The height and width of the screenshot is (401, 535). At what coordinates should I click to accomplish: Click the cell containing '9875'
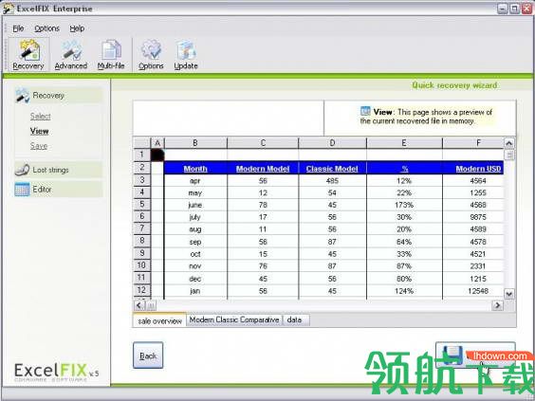pos(473,217)
